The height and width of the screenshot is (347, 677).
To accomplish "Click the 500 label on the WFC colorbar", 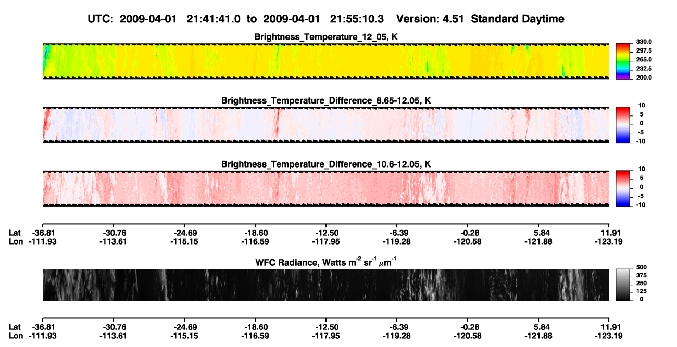I will point(642,268).
